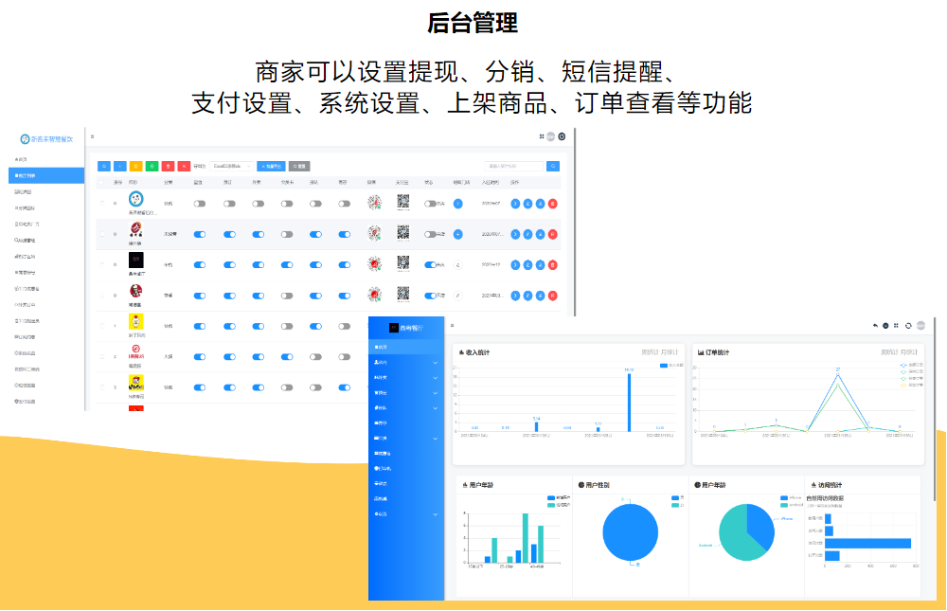Expand dashboard sidebar item with gear icon
Image resolution: width=947 pixels, height=611 pixels.
pyautogui.click(x=406, y=513)
